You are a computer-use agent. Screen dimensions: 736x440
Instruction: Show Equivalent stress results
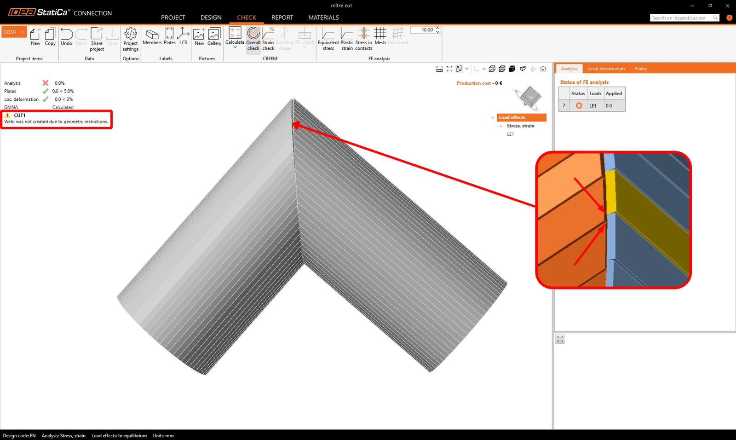pyautogui.click(x=328, y=39)
